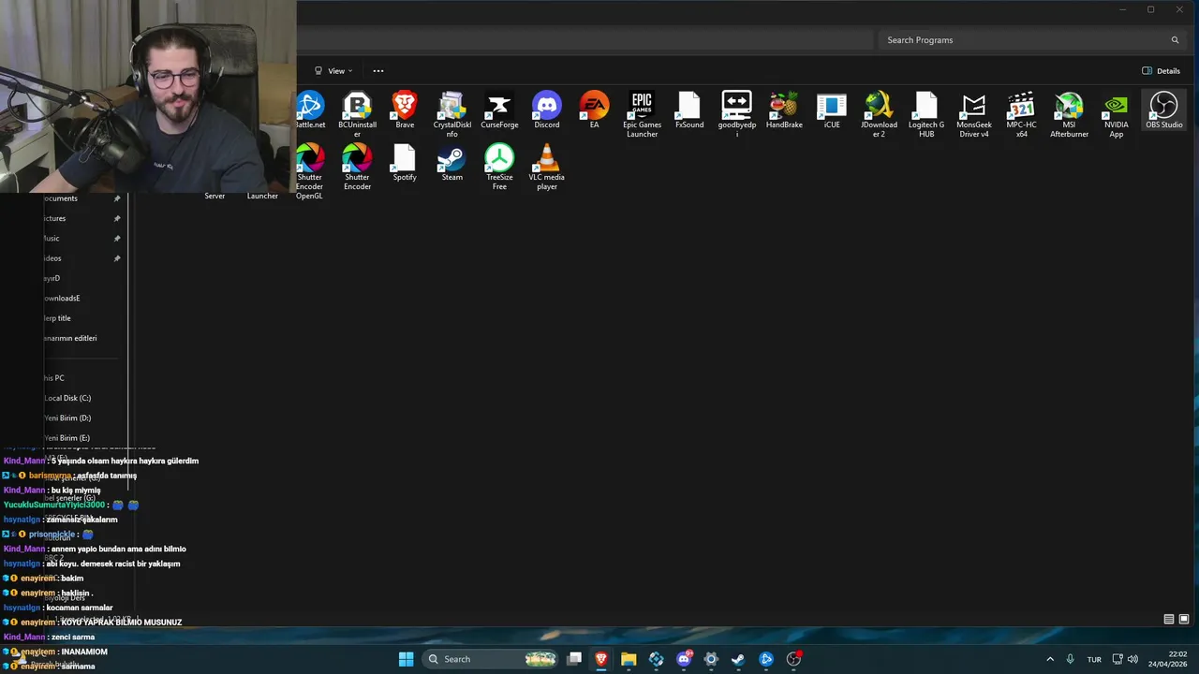Switch to details list view layout
The width and height of the screenshot is (1199, 674).
point(1169,619)
